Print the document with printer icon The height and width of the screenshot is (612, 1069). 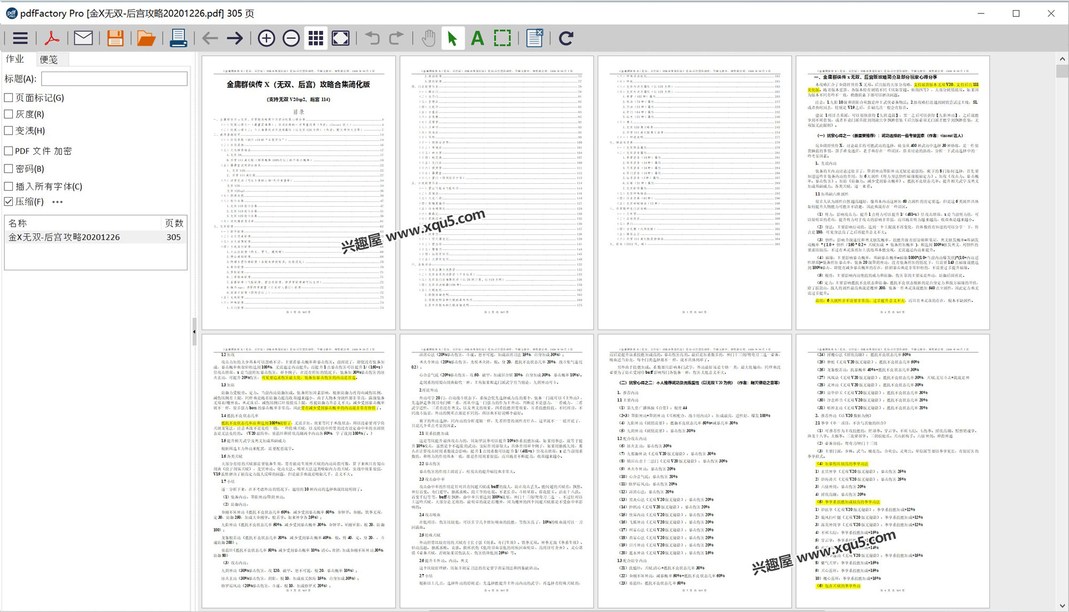[x=178, y=38]
